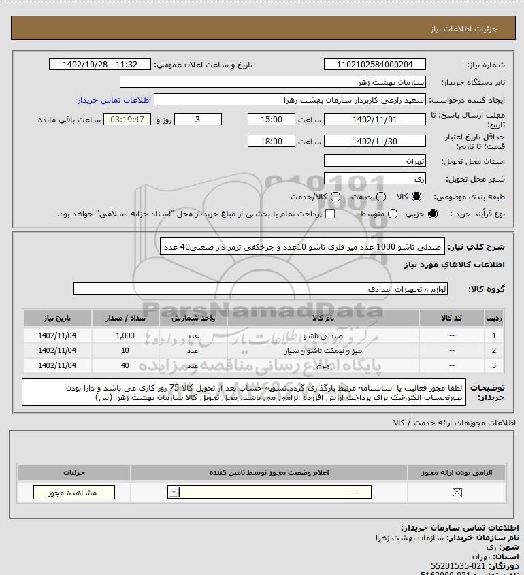The height and width of the screenshot is (575, 524).
Task: Click the need date in the چرخ row
Action: [x=57, y=365]
